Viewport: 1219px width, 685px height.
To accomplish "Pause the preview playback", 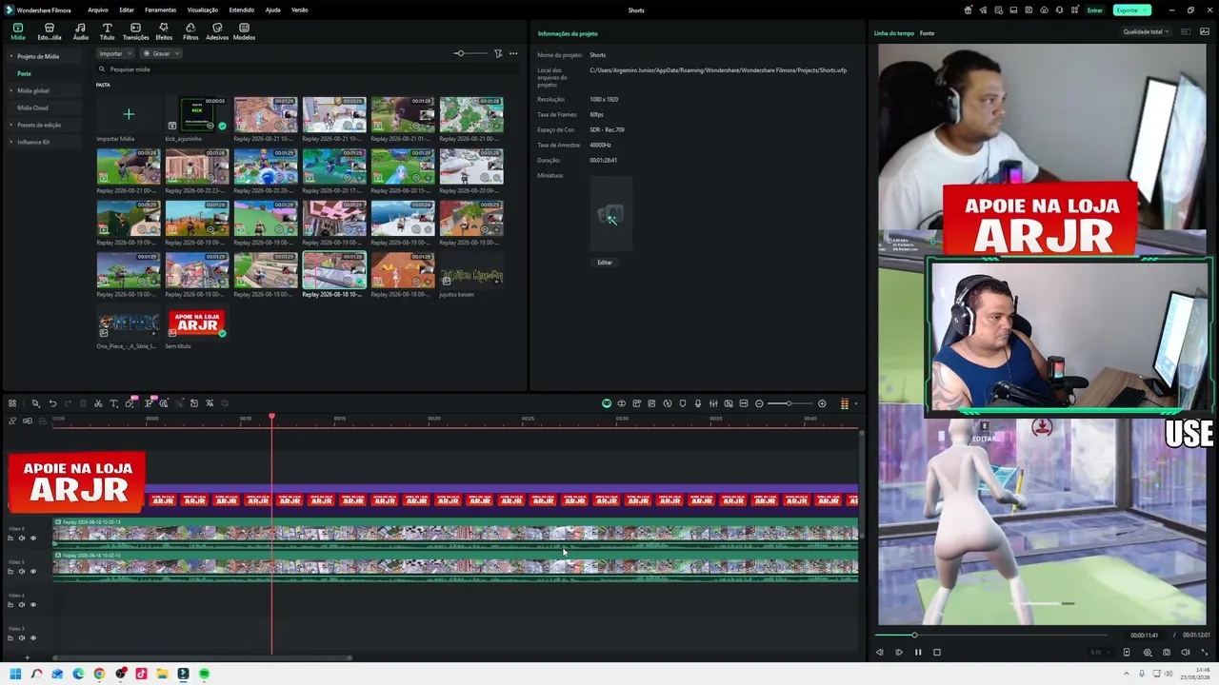I will coord(918,653).
